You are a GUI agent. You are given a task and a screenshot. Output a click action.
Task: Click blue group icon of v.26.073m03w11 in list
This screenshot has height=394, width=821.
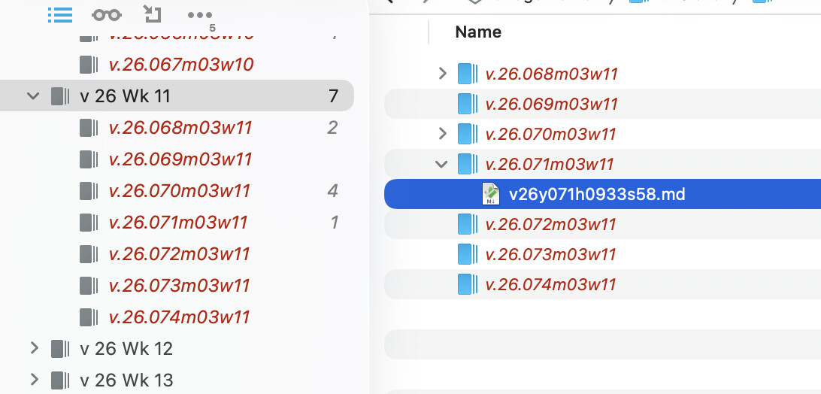(x=468, y=254)
